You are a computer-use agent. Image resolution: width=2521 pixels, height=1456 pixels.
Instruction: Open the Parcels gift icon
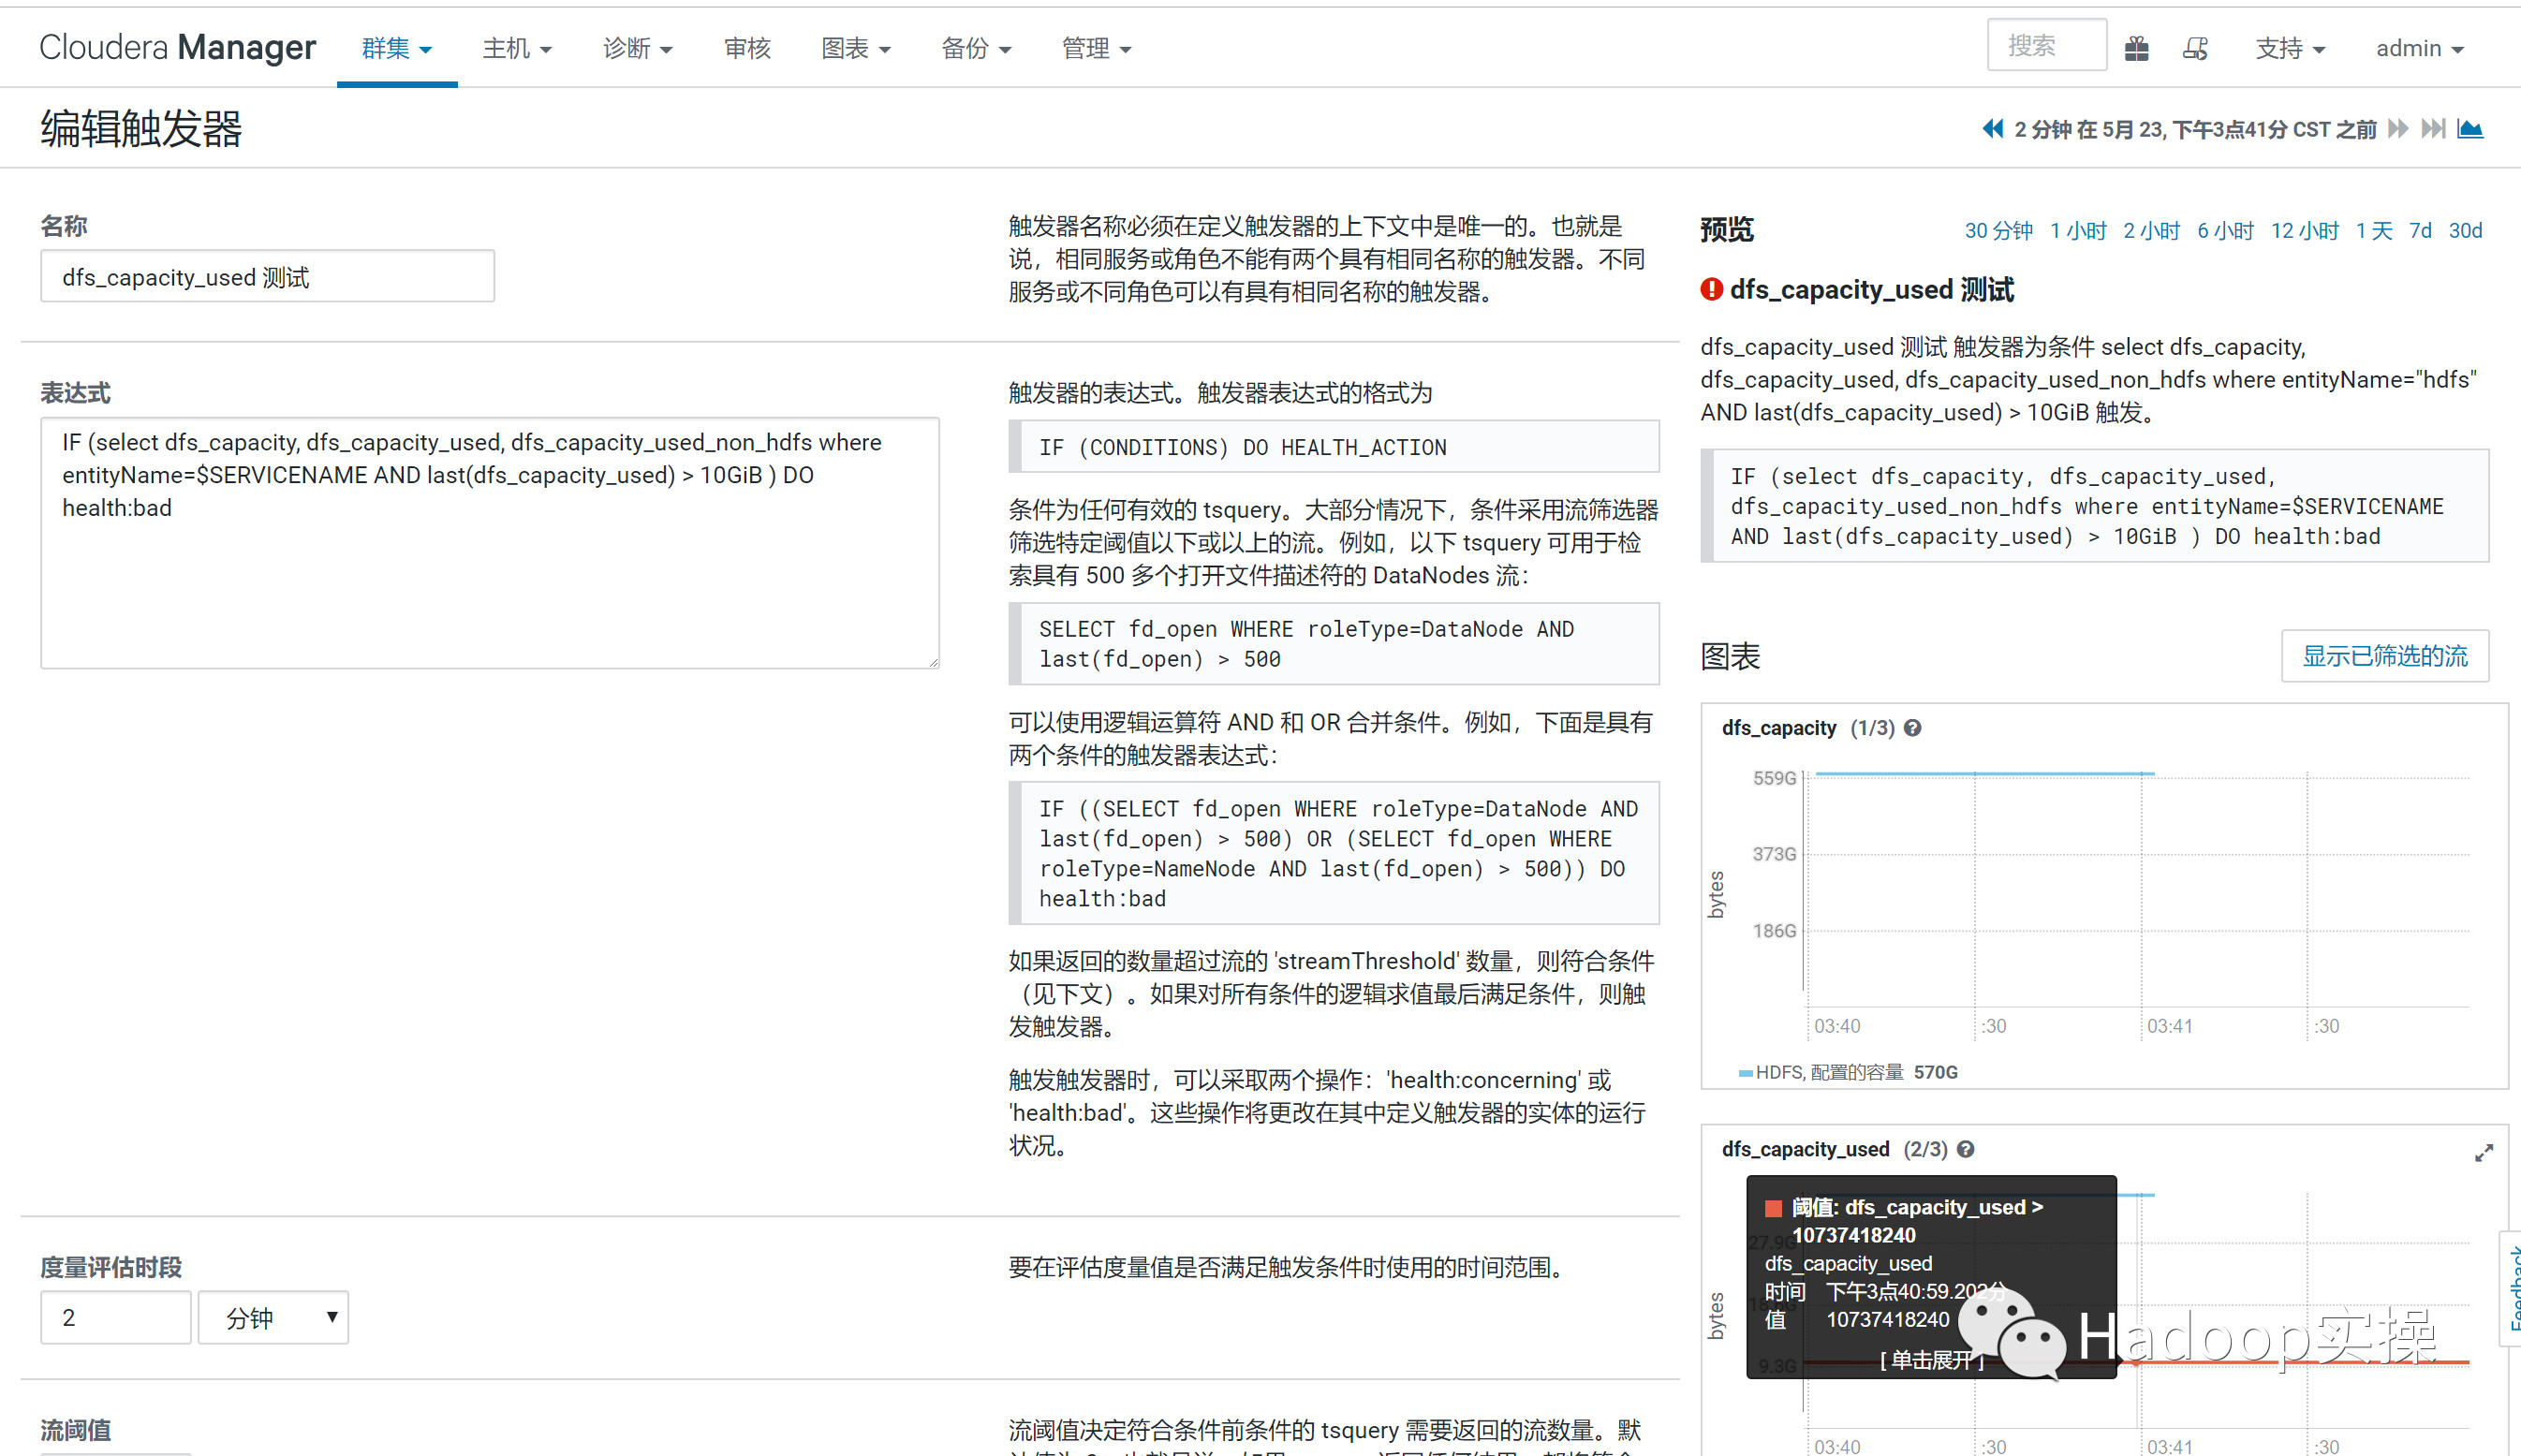2137,47
